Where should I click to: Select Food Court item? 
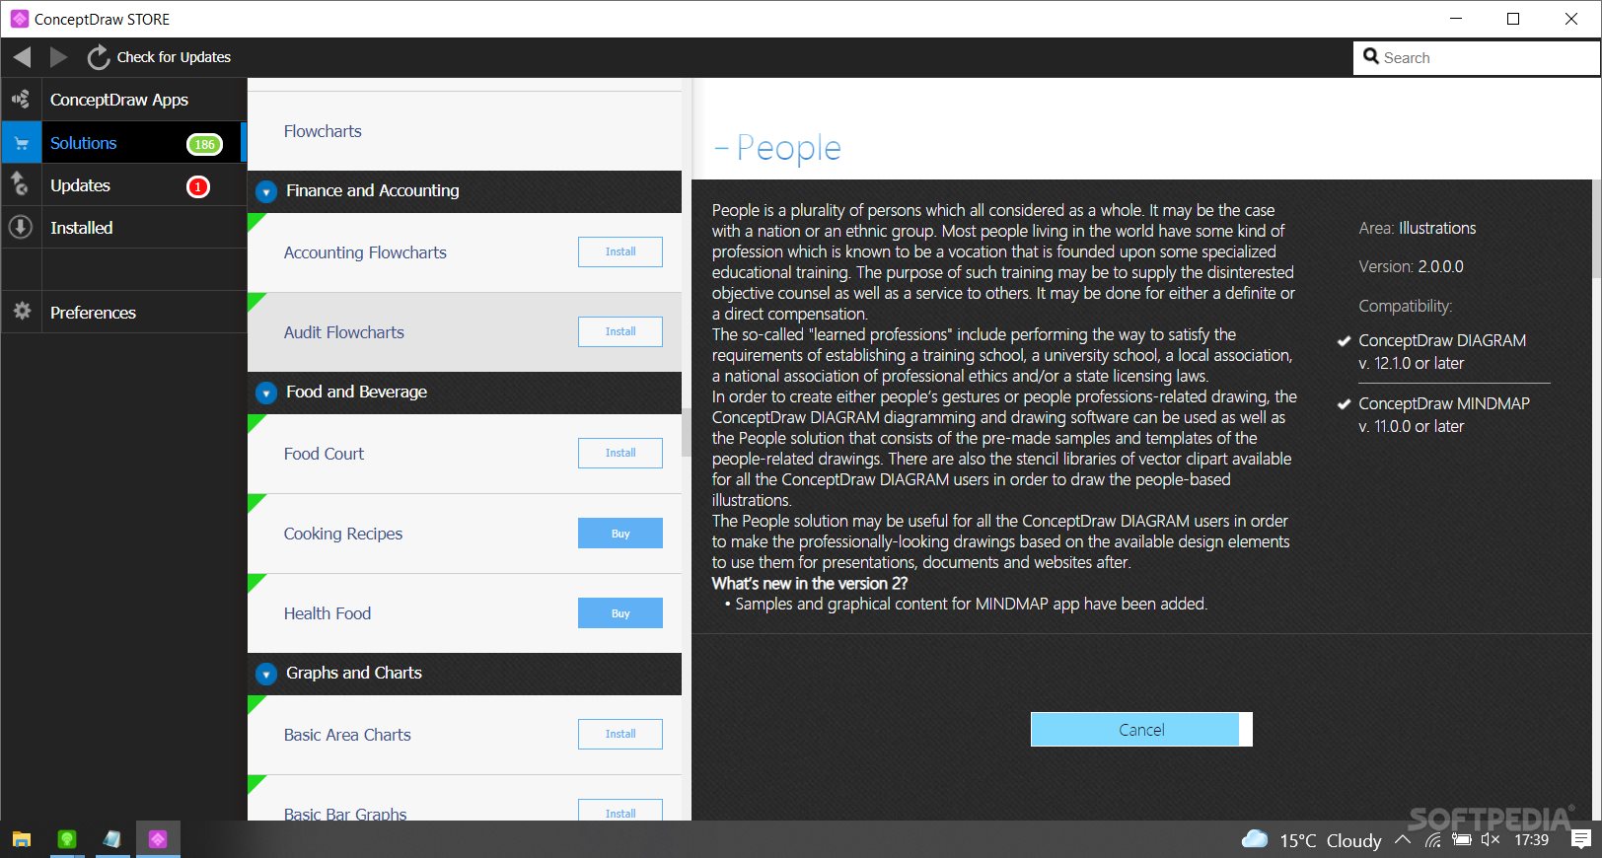[324, 454]
